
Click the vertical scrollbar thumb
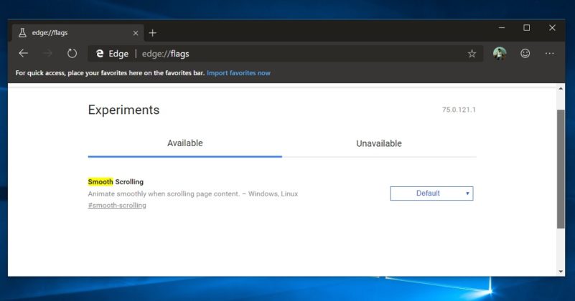(561, 168)
